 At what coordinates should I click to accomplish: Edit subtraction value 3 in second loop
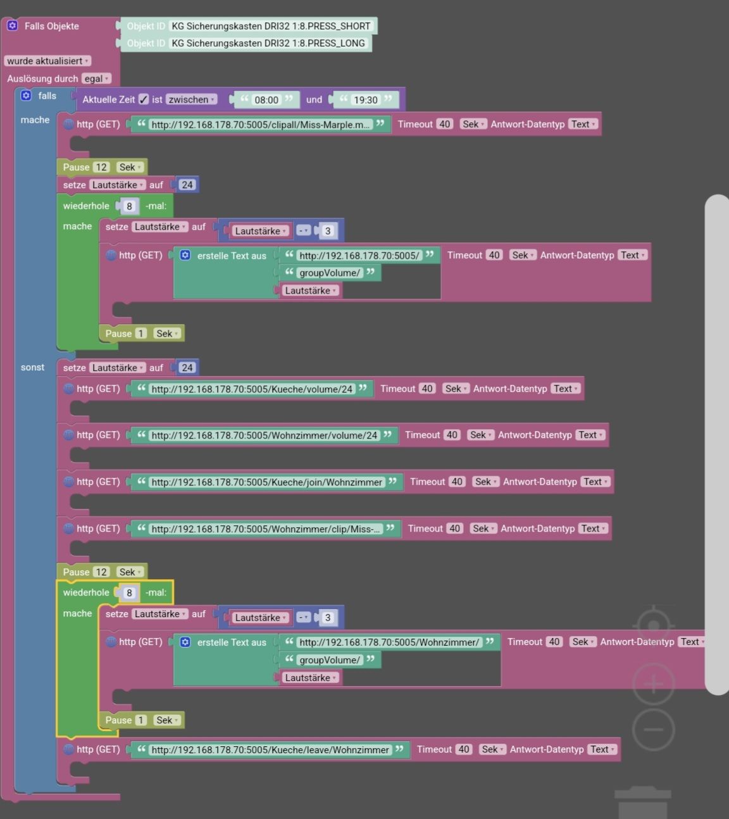point(328,618)
